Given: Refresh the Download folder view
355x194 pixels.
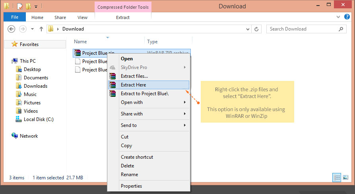Looking at the screenshot, I should click(256, 29).
